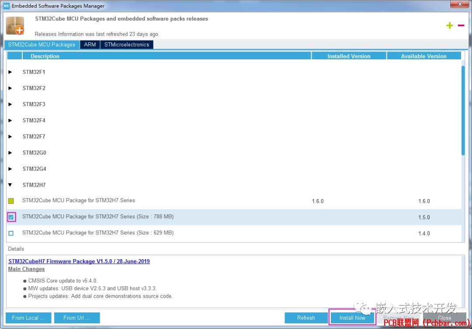Click the Available Version column header
This screenshot has height=329, width=472.
click(424, 56)
